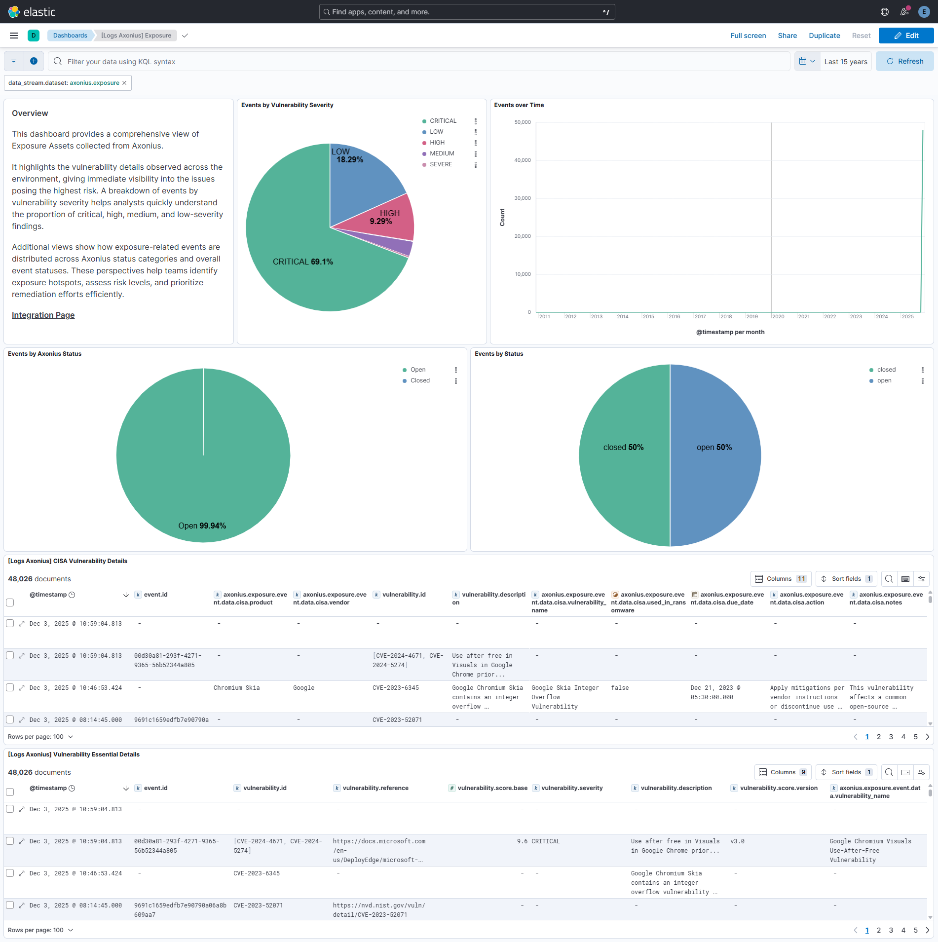Enter Full screen mode
The height and width of the screenshot is (942, 938).
(748, 36)
